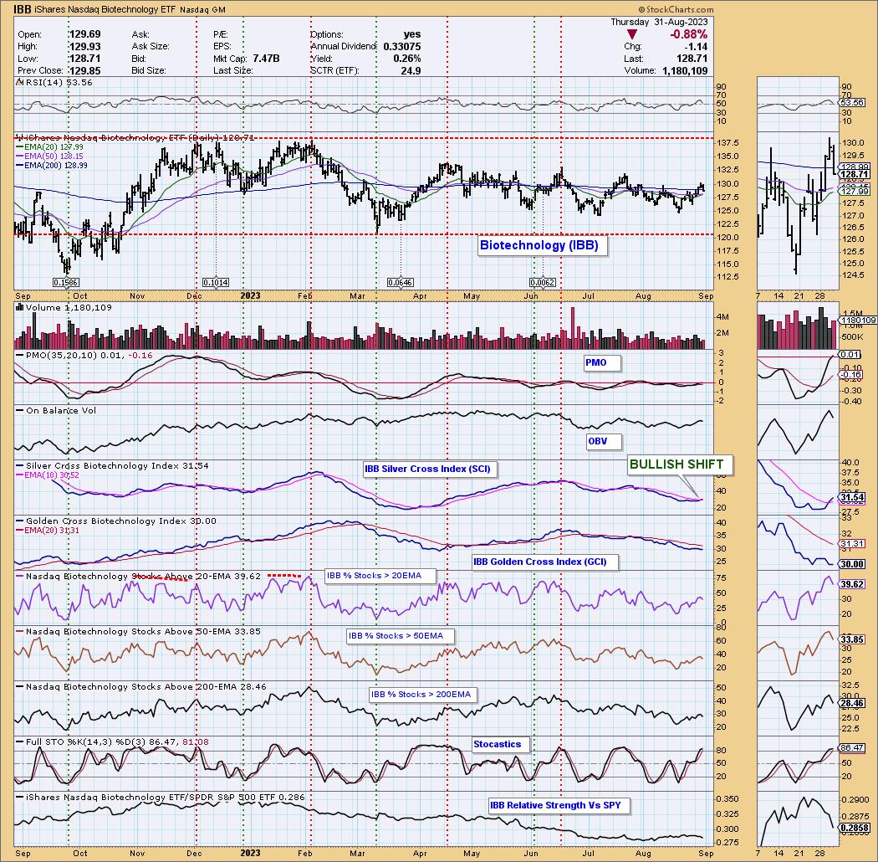
Task: Click the 28.46 value tag at right
Action: (x=852, y=703)
